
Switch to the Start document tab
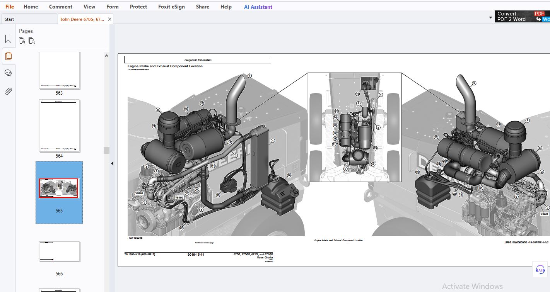29,19
